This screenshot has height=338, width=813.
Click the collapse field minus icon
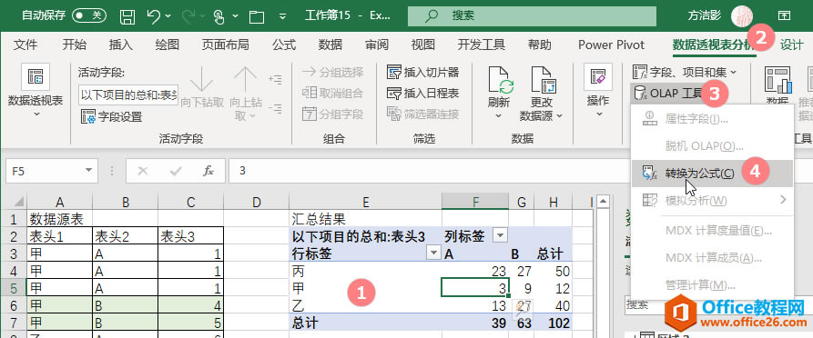tap(275, 109)
